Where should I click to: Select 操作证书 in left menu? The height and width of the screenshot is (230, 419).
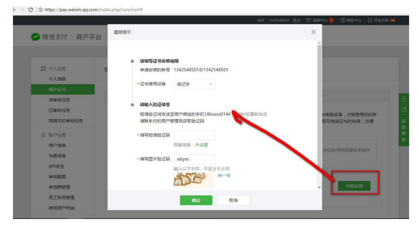point(57,89)
